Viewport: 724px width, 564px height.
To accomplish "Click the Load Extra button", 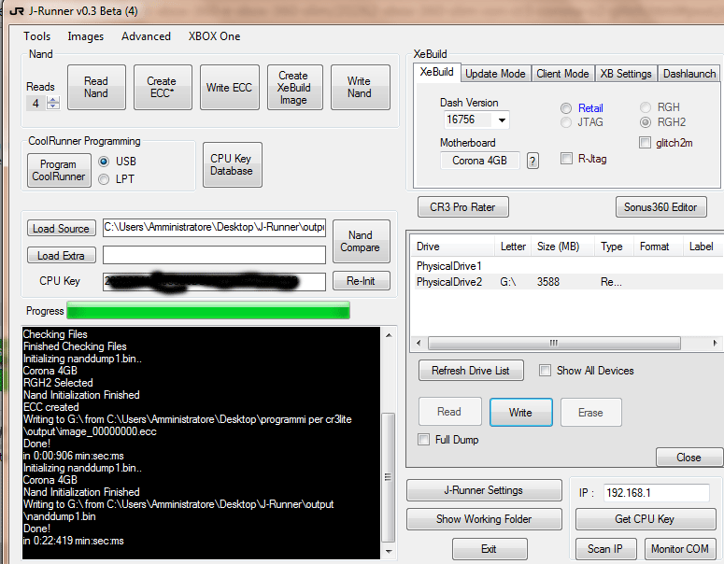I will [62, 255].
